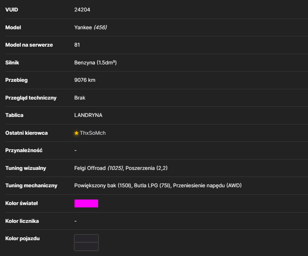Image resolution: width=308 pixels, height=256 pixels.
Task: Click the Silnik label
Action: pyautogui.click(x=12, y=62)
